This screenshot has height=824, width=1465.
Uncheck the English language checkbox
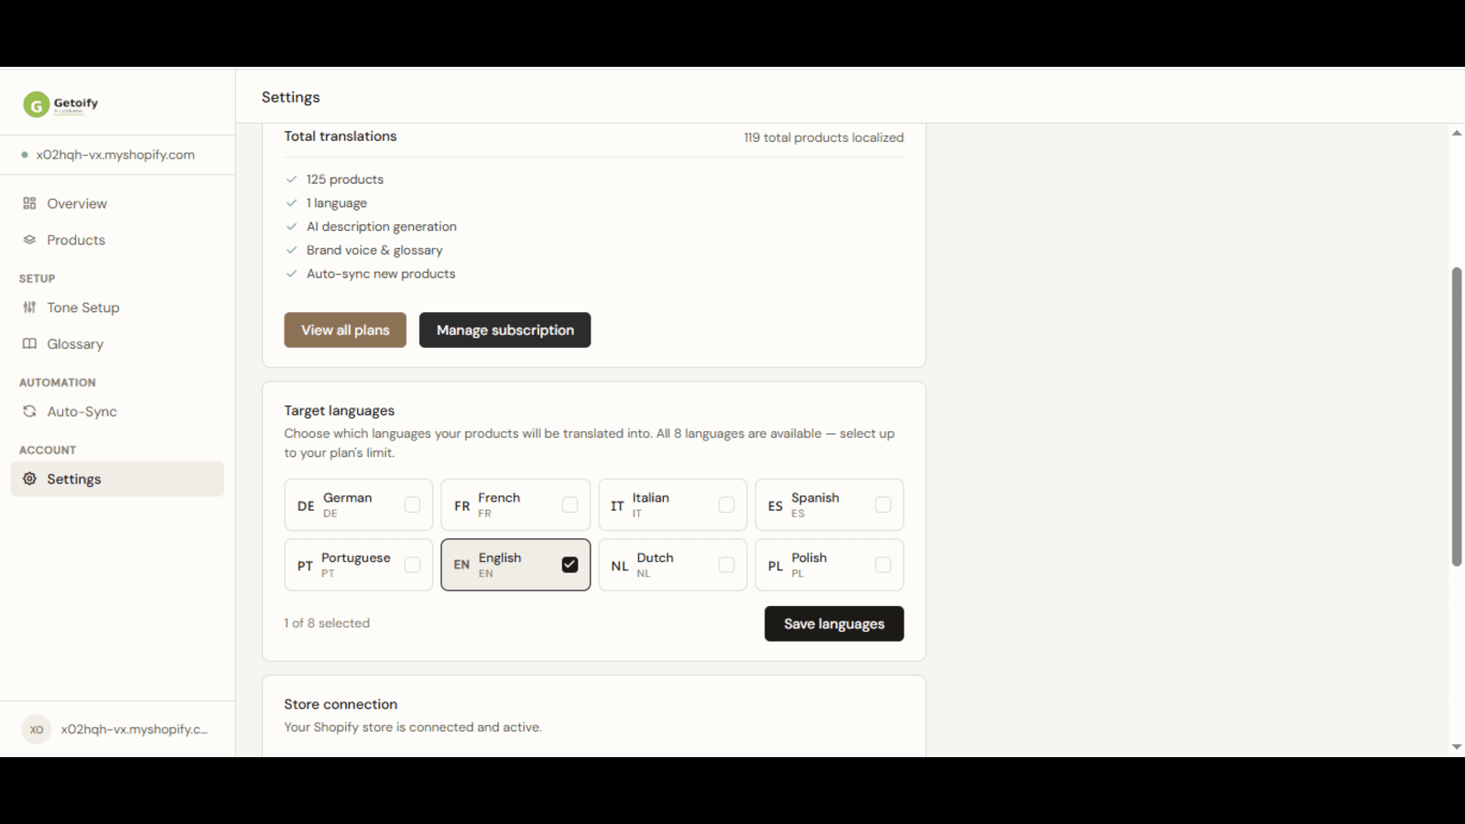pyautogui.click(x=570, y=565)
